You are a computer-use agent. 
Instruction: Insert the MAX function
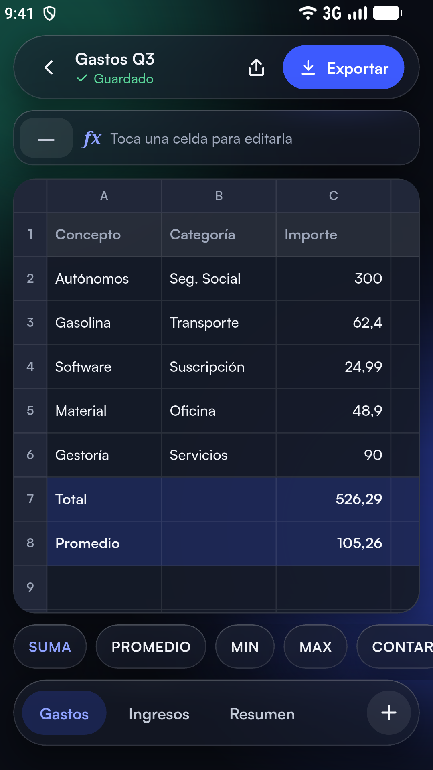coord(316,646)
